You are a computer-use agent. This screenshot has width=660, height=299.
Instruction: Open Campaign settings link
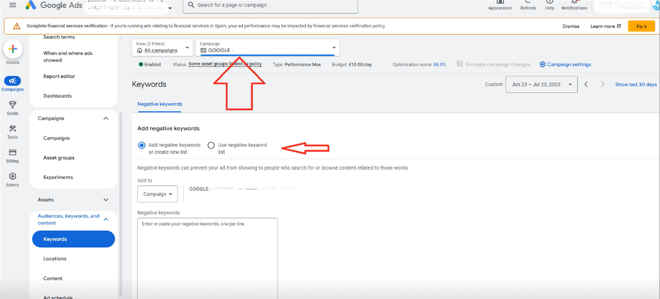pyautogui.click(x=569, y=64)
